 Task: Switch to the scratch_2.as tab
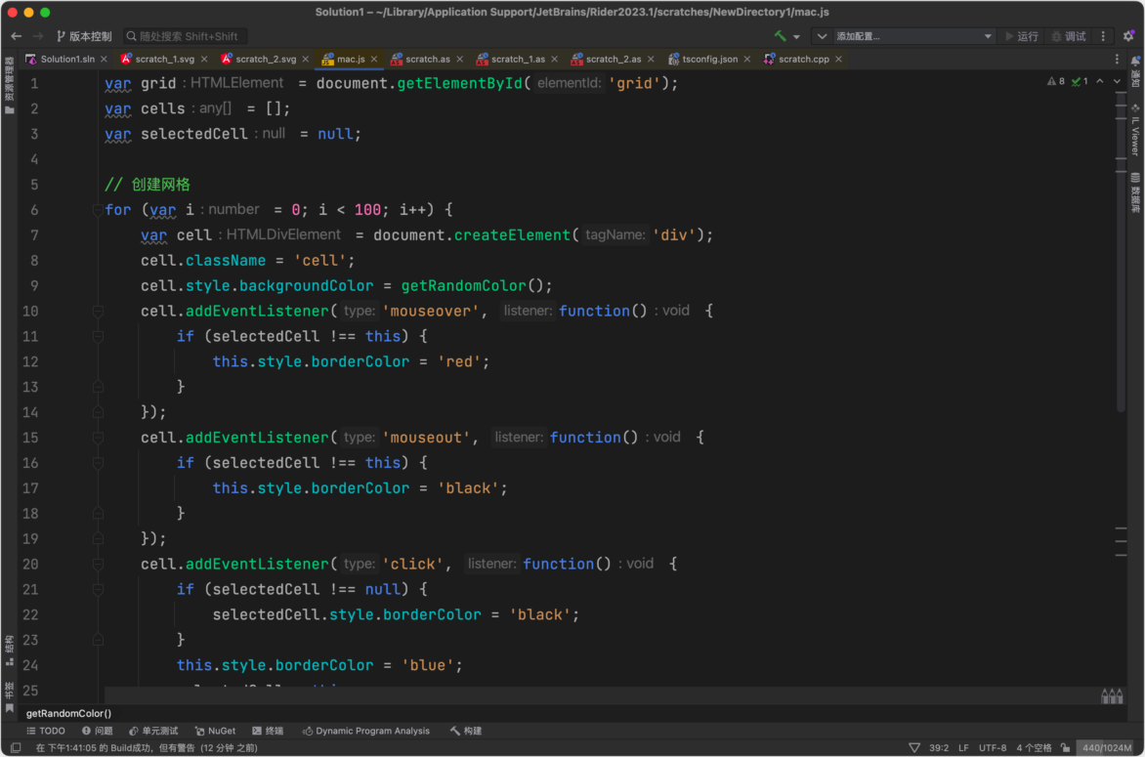tap(614, 60)
